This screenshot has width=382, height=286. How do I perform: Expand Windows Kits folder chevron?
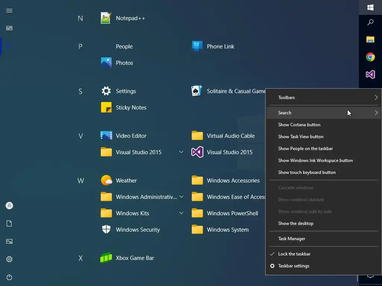[x=181, y=213]
